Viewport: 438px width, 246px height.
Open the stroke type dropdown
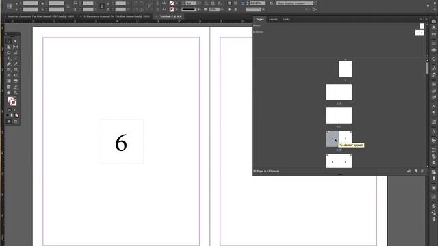(x=198, y=9)
